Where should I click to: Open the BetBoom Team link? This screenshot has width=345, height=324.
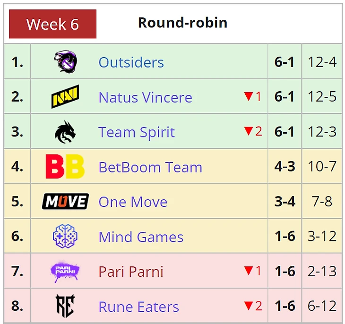tap(150, 167)
